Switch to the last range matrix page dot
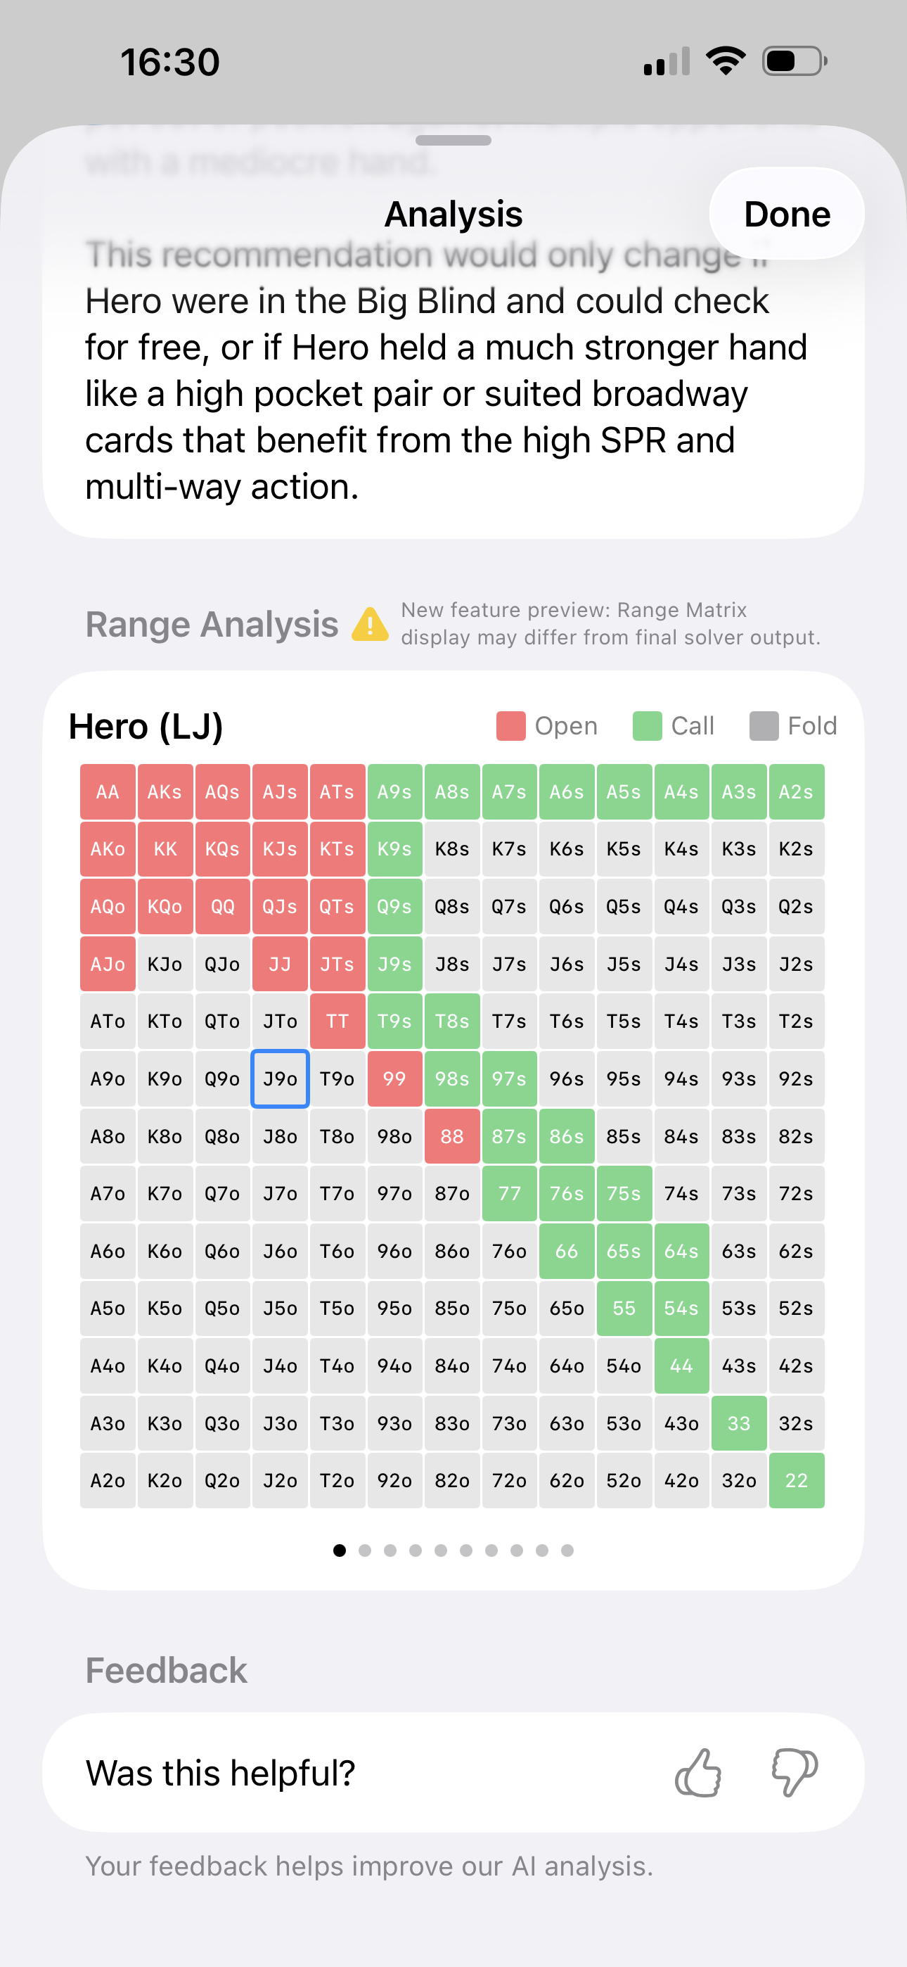The width and height of the screenshot is (907, 1967). pyautogui.click(x=567, y=1550)
